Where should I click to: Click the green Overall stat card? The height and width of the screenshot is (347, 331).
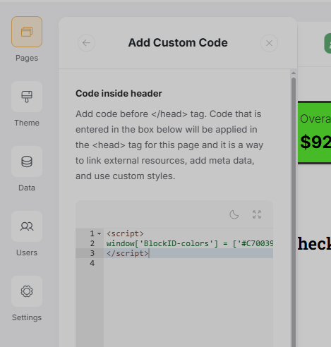point(314,133)
